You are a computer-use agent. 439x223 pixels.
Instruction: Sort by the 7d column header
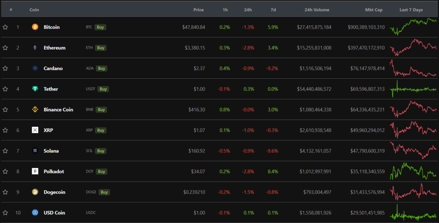(x=273, y=9)
